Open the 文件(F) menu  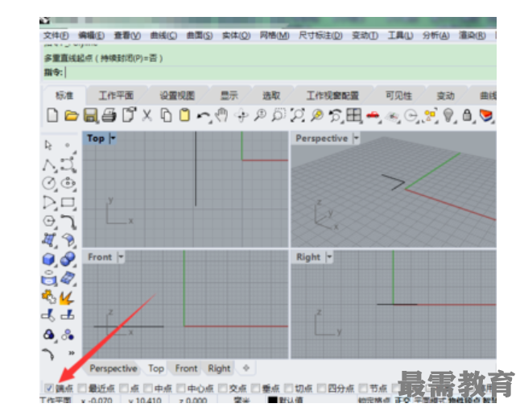56,35
